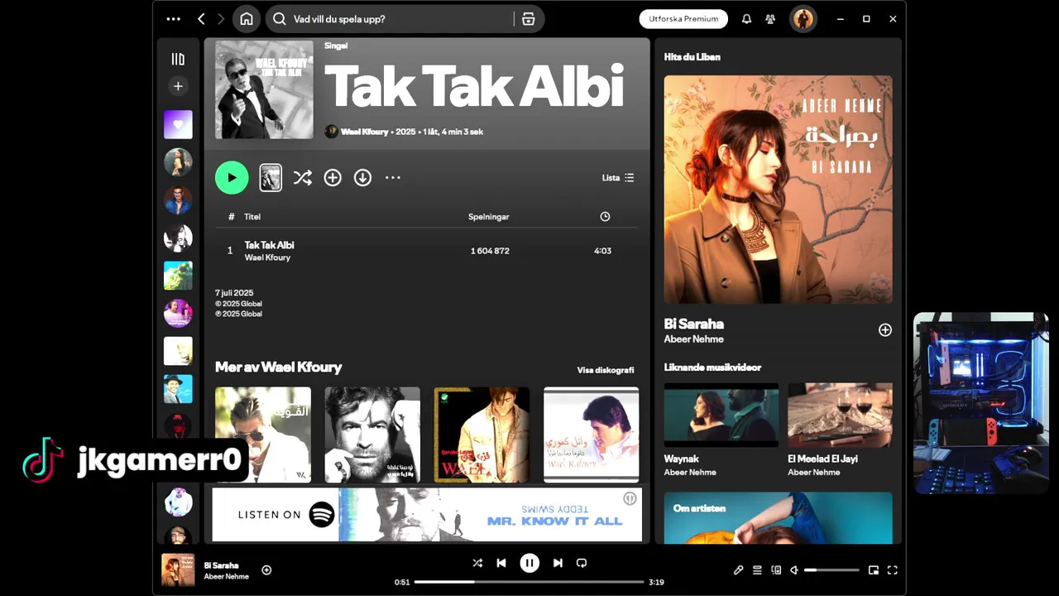The image size is (1059, 596).
Task: Open lyrics with the microphone icon
Action: point(739,570)
